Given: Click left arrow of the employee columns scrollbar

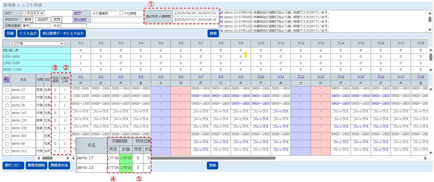Looking at the screenshot, I should (x=38, y=158).
